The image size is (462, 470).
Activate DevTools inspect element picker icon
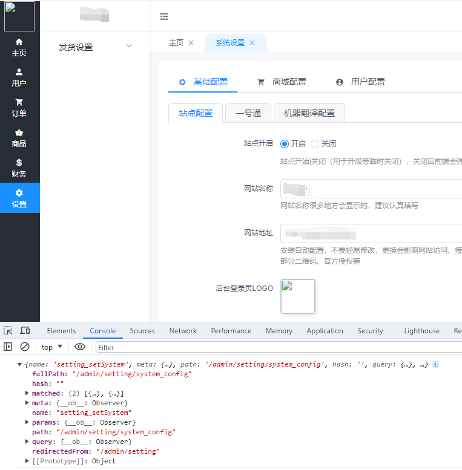[8, 331]
